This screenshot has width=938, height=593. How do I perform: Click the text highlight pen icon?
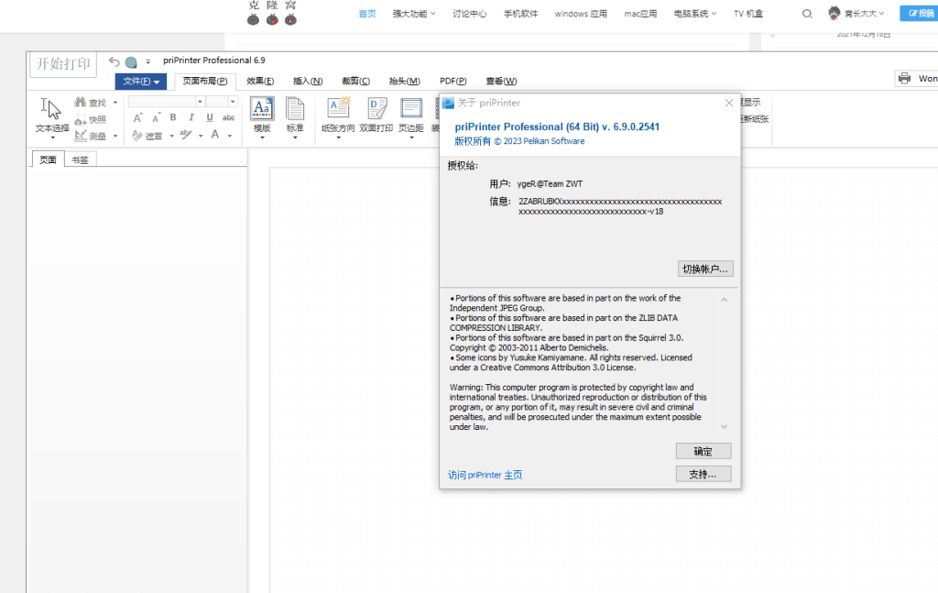[x=186, y=136]
